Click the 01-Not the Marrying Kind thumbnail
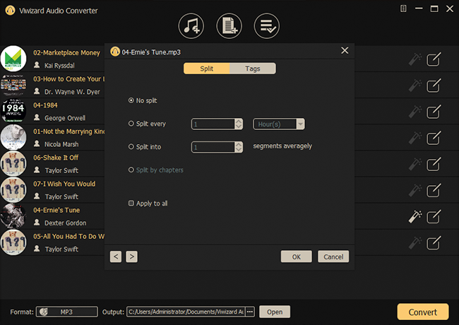The height and width of the screenshot is (325, 459). pos(13,137)
